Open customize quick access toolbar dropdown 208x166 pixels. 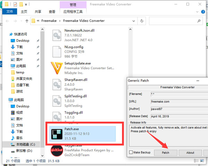click(x=26, y=5)
